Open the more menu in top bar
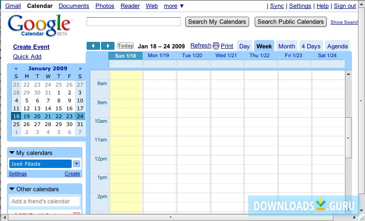Image resolution: width=365 pixels, height=221 pixels. pyautogui.click(x=174, y=6)
